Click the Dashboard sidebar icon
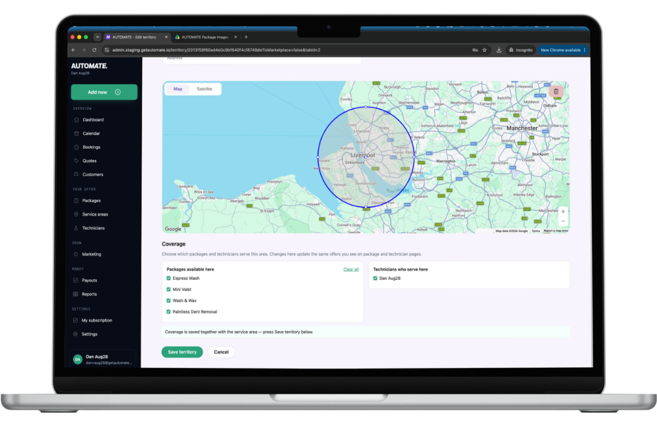The width and height of the screenshot is (657, 426). tap(76, 119)
